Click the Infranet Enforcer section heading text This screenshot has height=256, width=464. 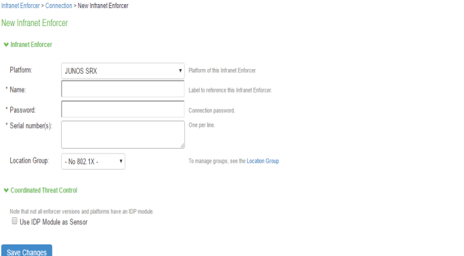[x=32, y=45]
